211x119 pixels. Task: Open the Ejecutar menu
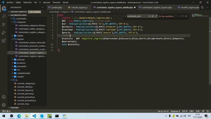click(x=46, y=2)
